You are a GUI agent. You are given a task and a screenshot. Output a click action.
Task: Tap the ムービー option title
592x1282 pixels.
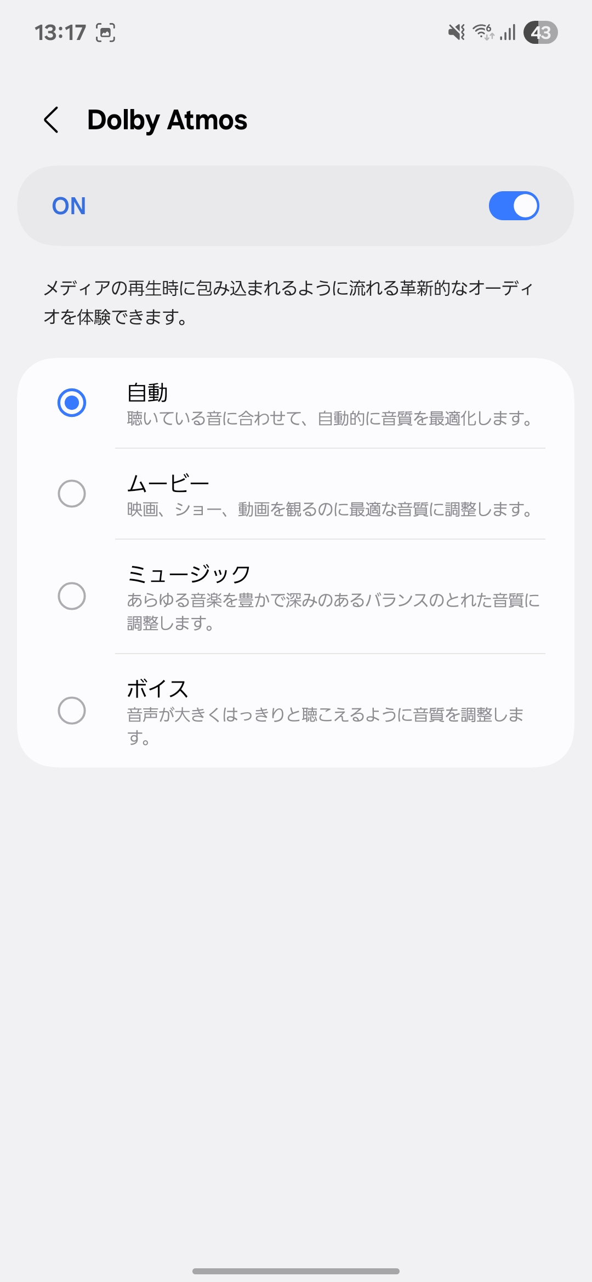168,484
